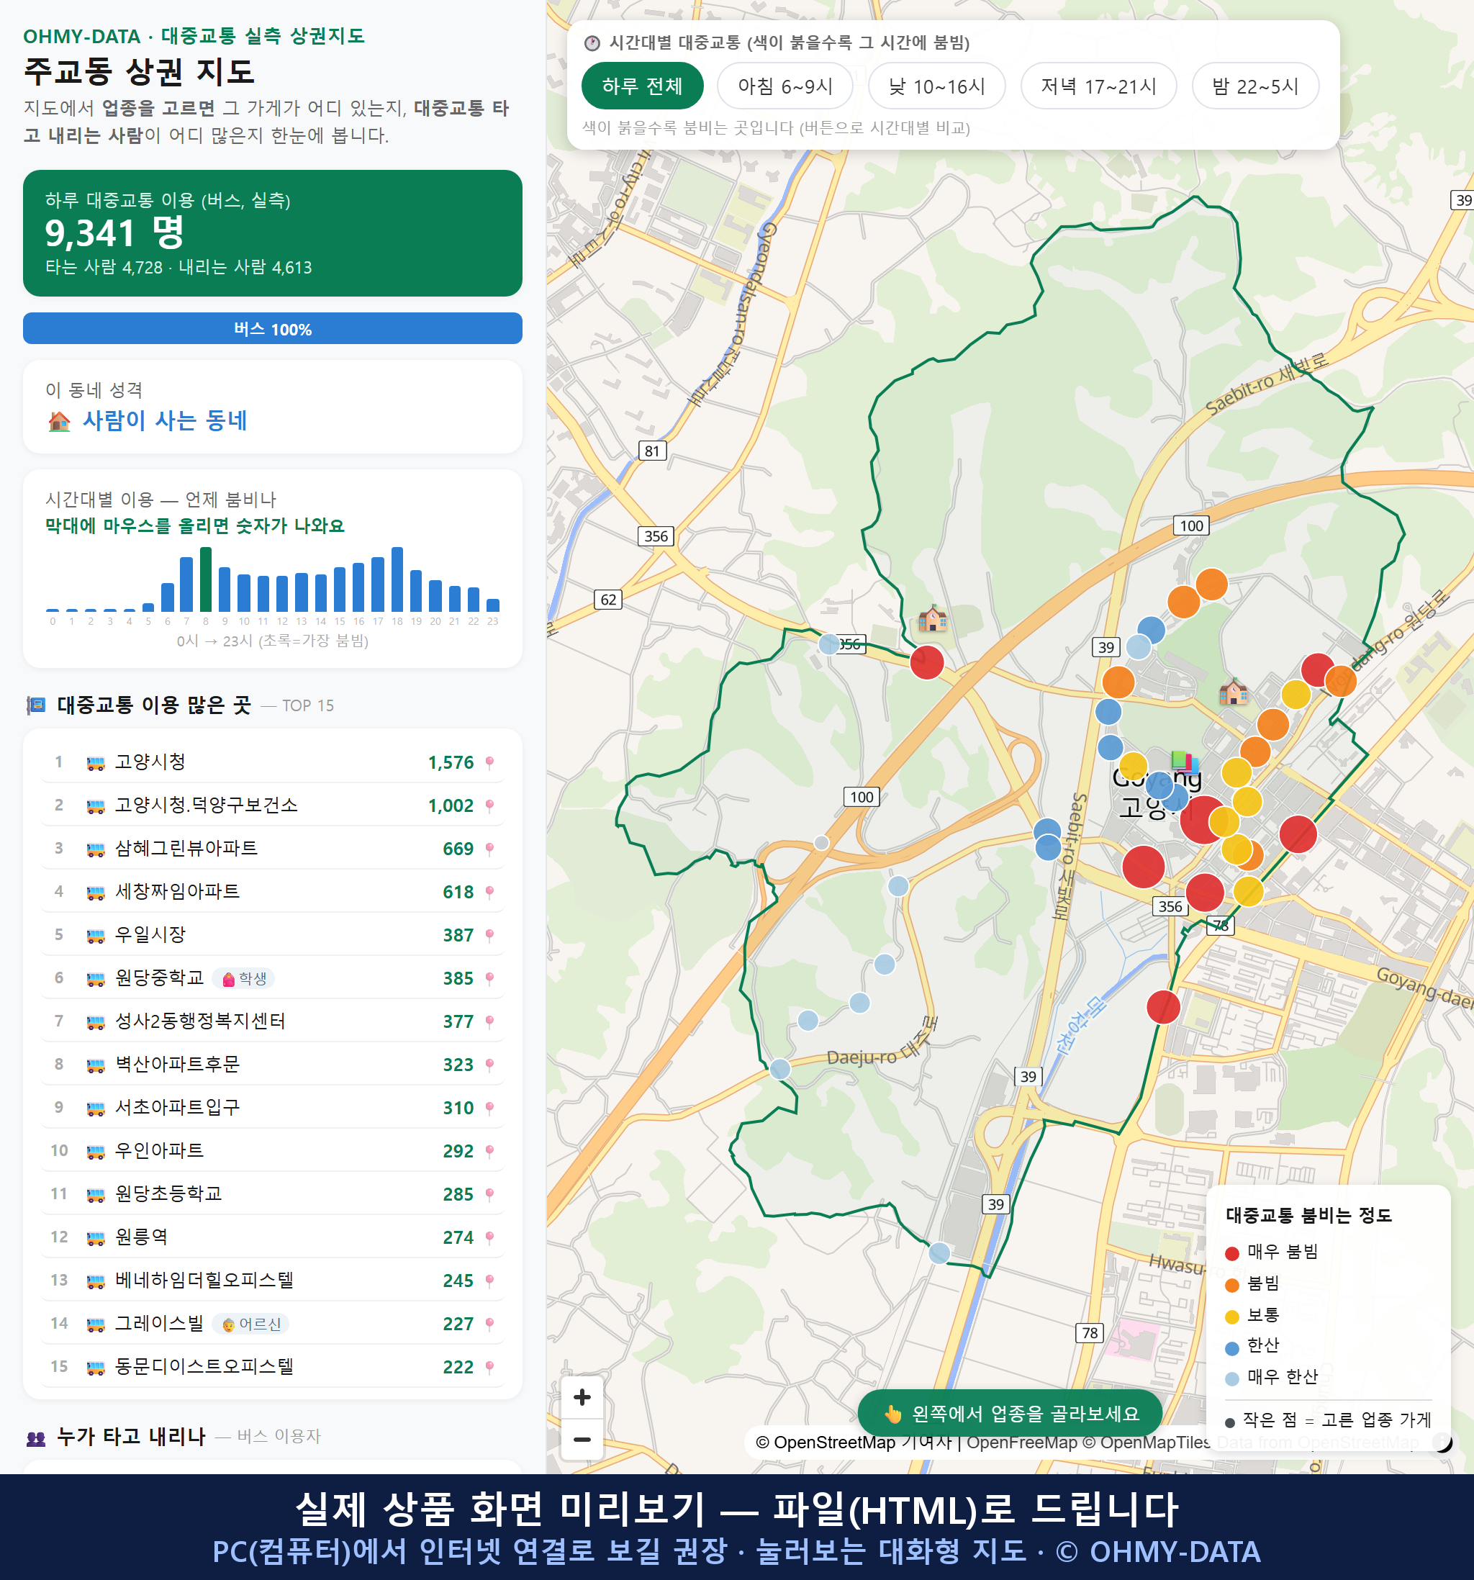Click the 18시 bar in hourly chart

[397, 579]
